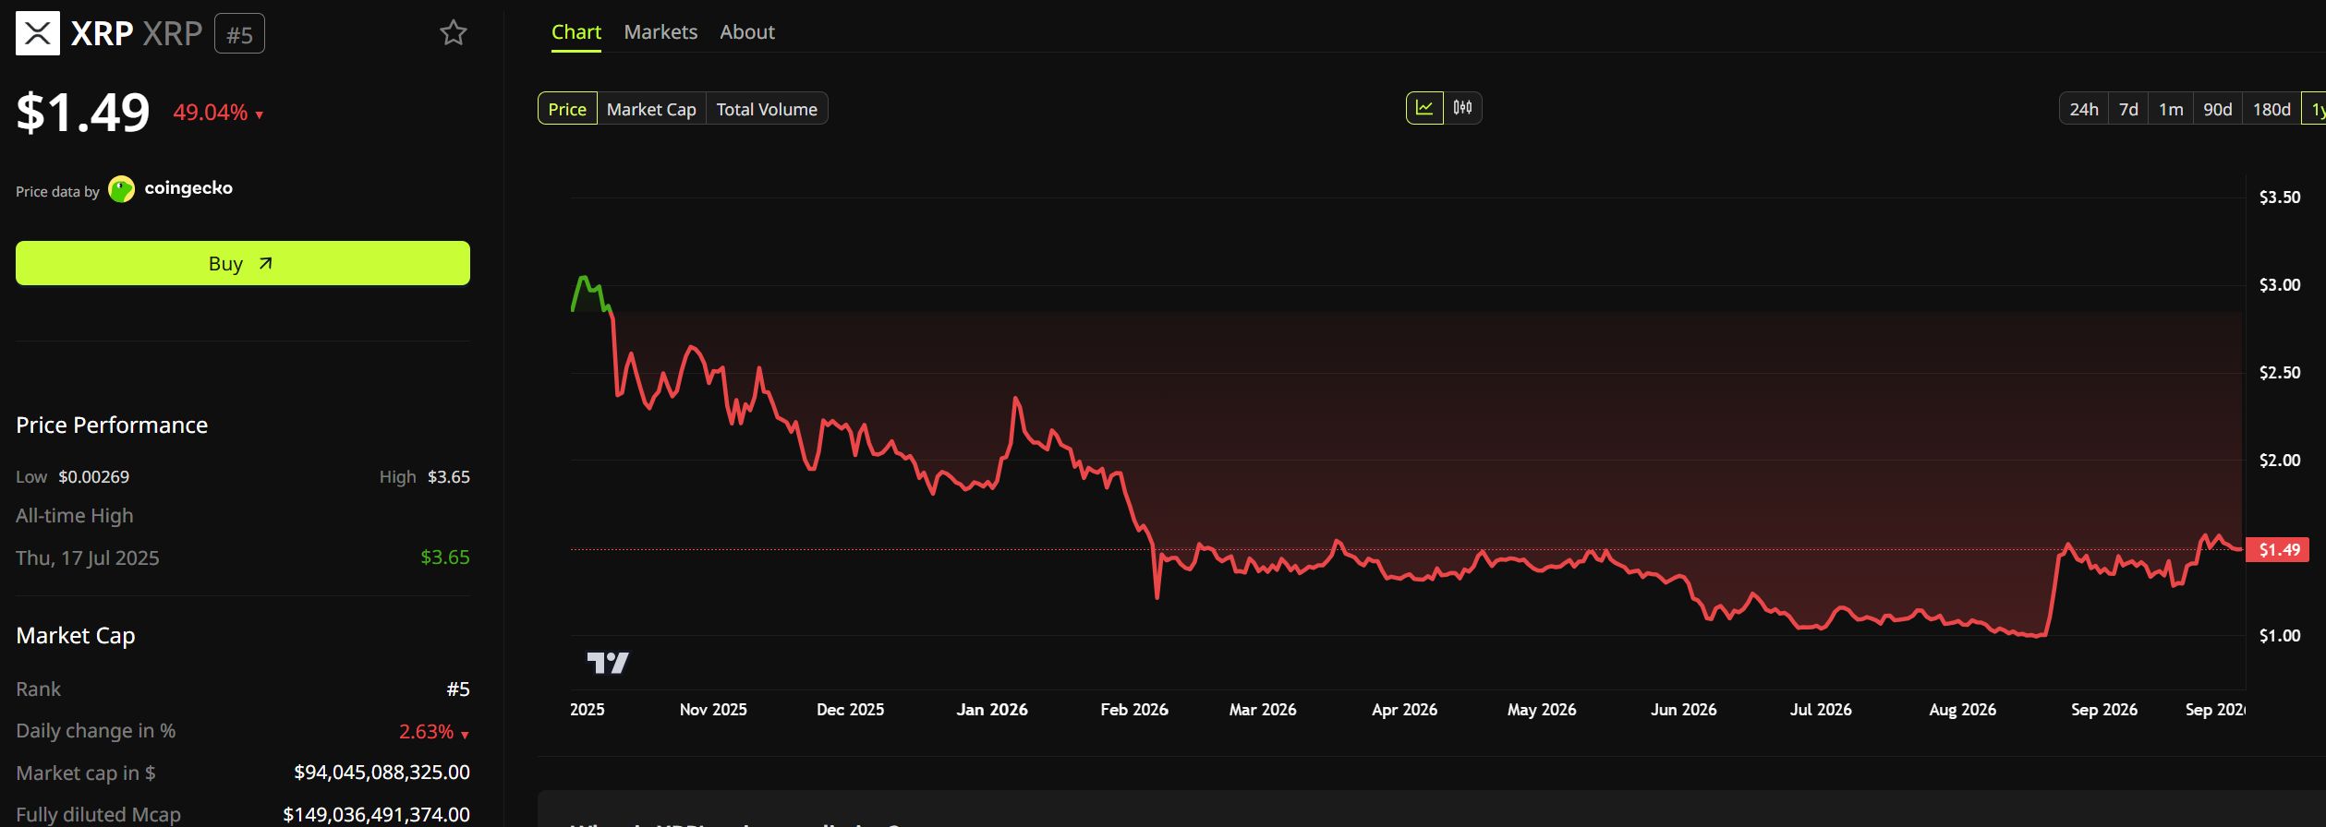
Task: Click the $2.00 price axis label
Action: (x=2280, y=461)
